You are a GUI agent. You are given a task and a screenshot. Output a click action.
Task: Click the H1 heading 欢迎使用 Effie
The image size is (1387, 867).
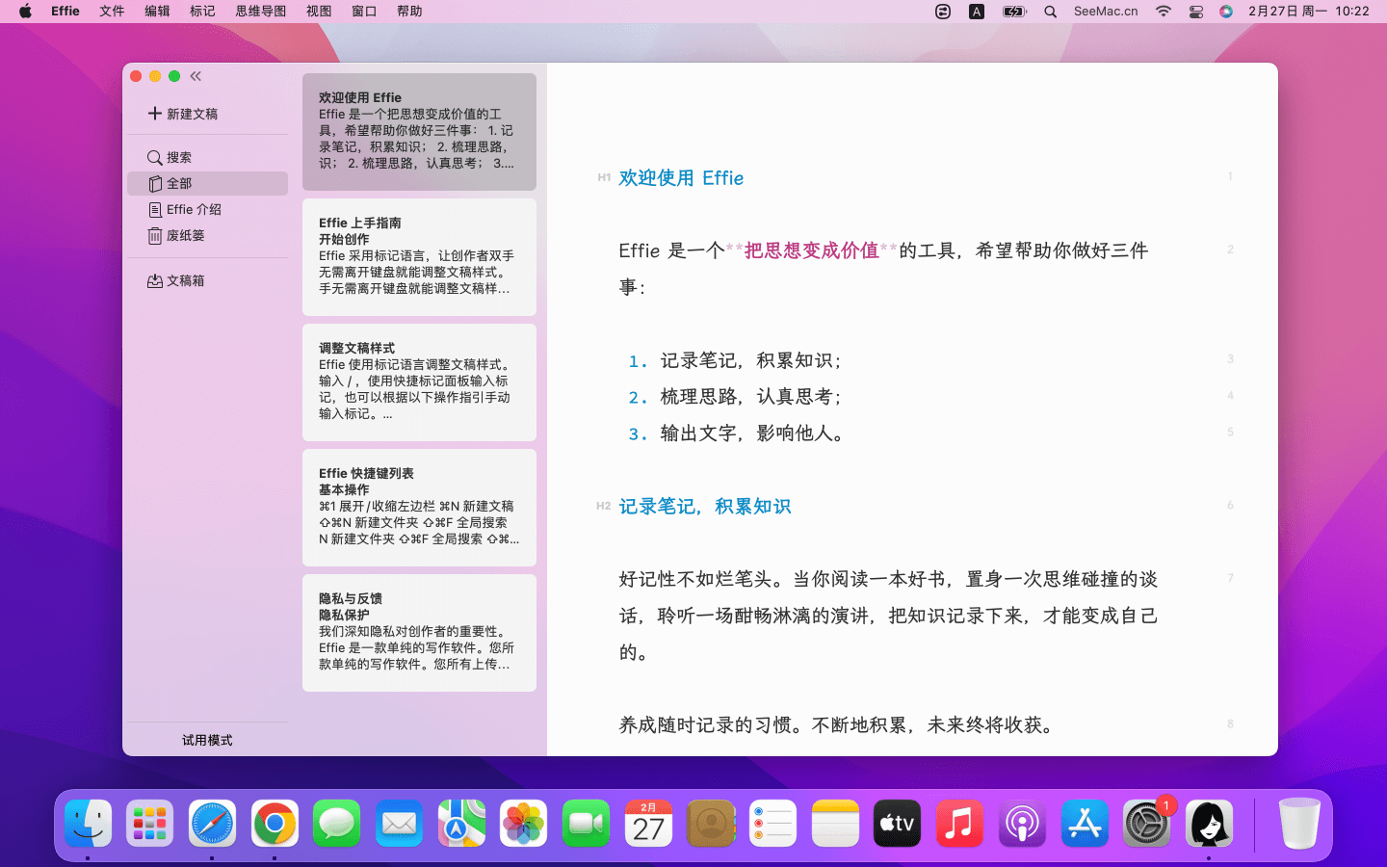(681, 178)
